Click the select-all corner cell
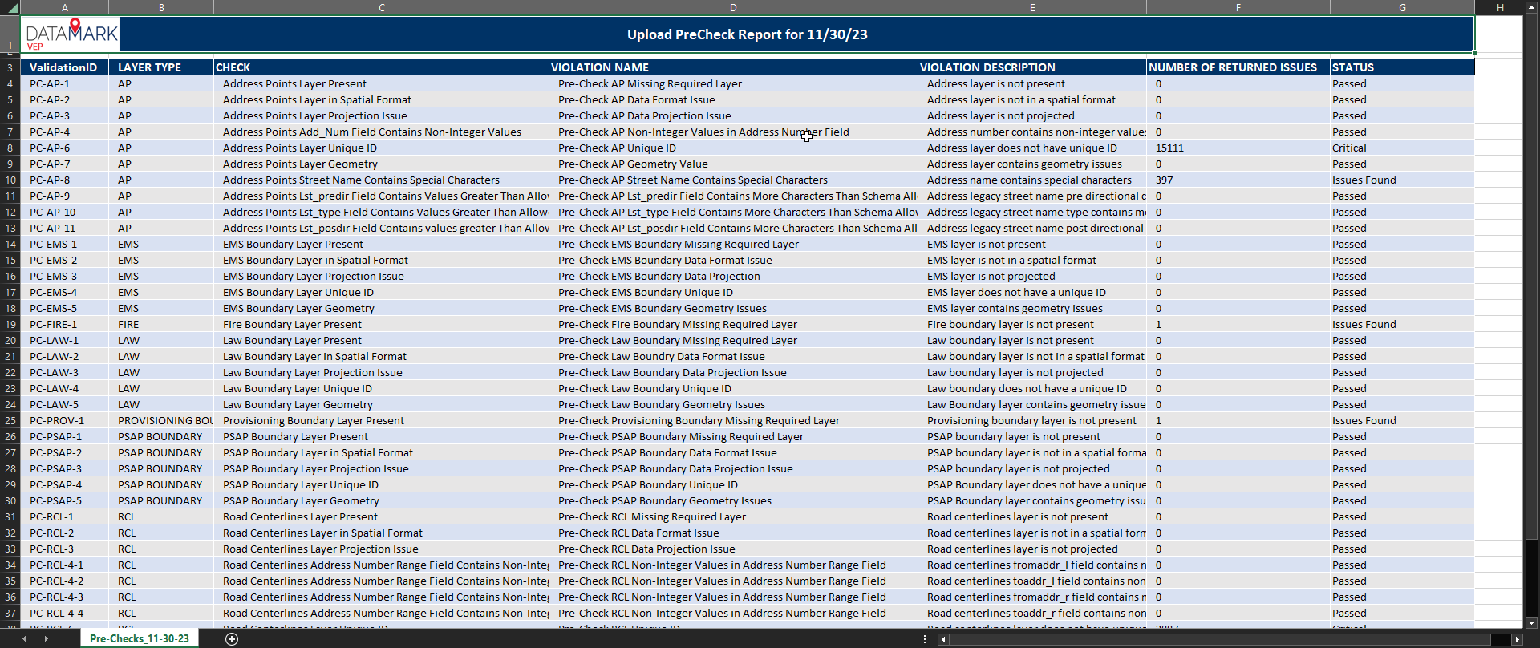This screenshot has height=648, width=1540. pyautogui.click(x=10, y=7)
